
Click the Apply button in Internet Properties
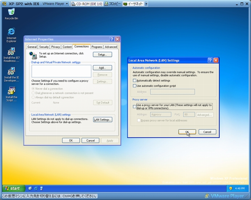(110, 141)
